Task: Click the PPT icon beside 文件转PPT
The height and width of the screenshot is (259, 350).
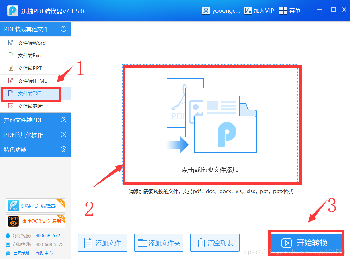Action: [x=11, y=68]
